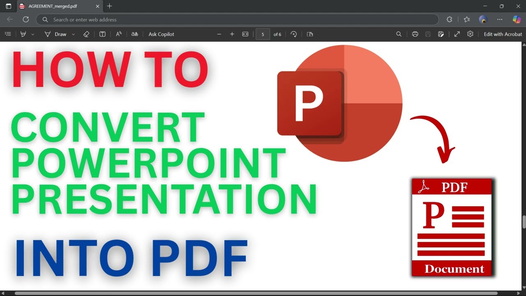Open the Copilot sidebar icon
Screen dimensions: 526x296
point(517,19)
